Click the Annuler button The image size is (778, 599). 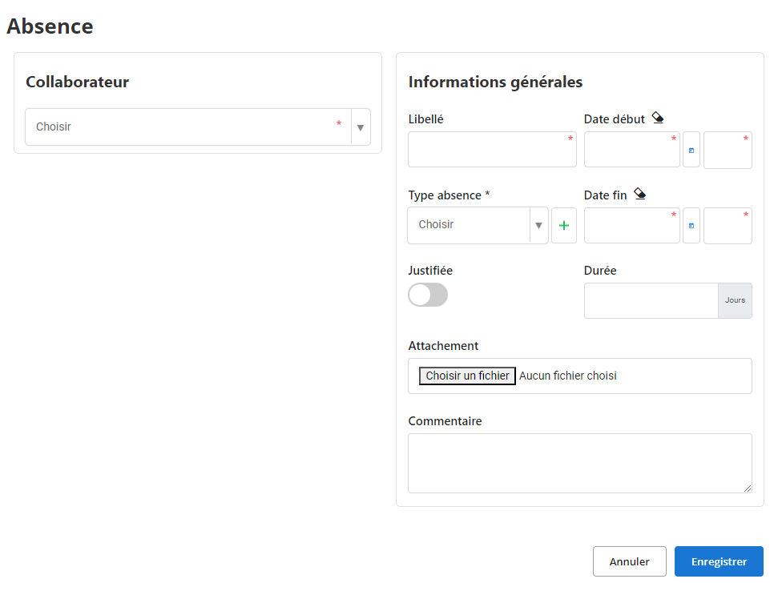[x=629, y=561]
